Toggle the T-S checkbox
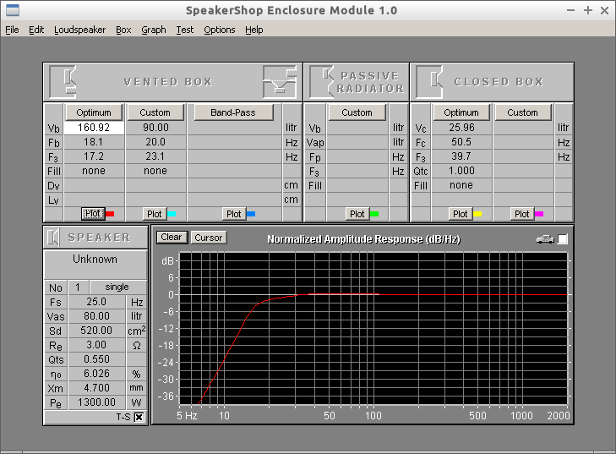 coord(139,417)
